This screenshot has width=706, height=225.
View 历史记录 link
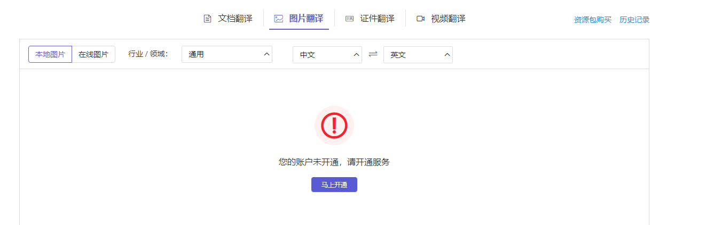(x=634, y=20)
